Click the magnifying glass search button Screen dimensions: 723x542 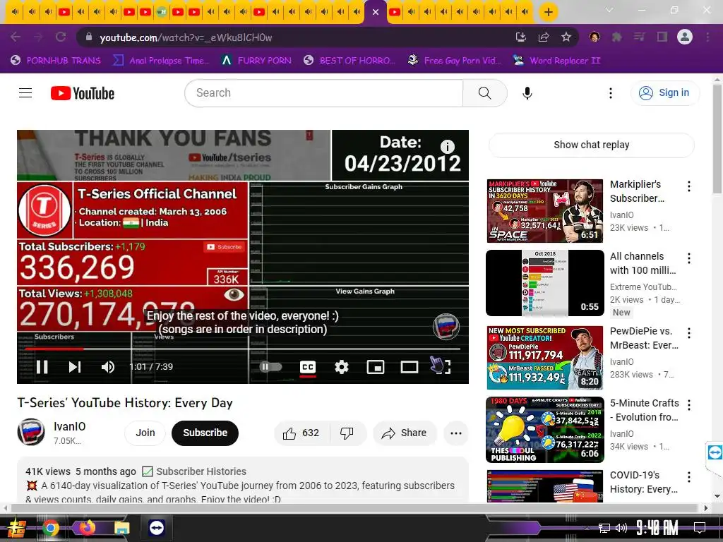point(484,93)
